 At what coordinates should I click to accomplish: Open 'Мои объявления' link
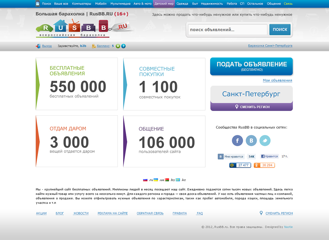(277, 80)
